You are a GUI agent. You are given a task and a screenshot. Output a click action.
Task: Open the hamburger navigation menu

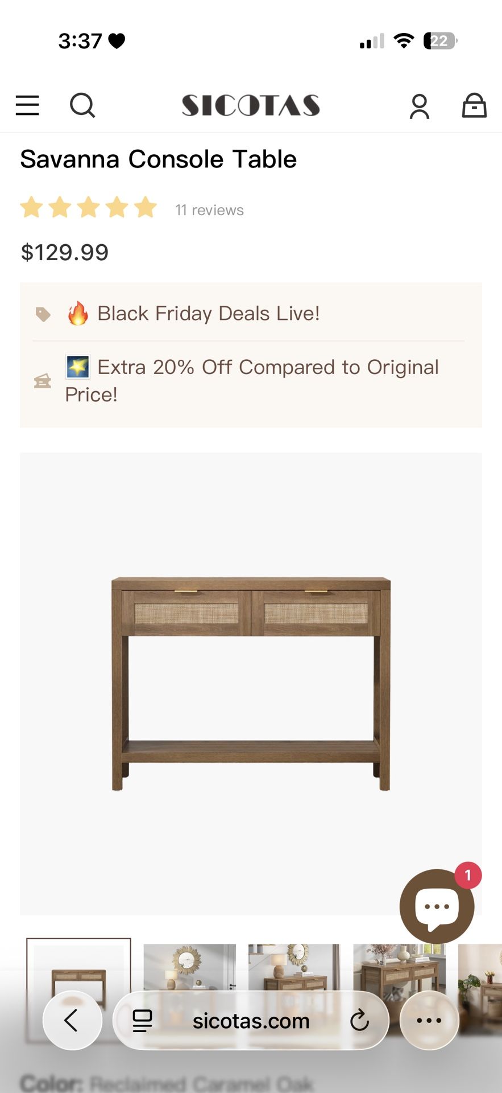(x=27, y=106)
